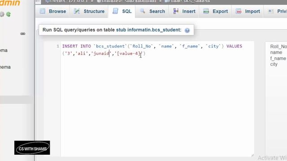Select Roll_No in the columns list
287x161 pixels.
pyautogui.click(x=278, y=47)
